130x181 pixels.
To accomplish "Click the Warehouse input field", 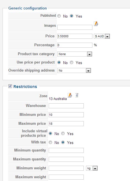I will coord(66,106).
